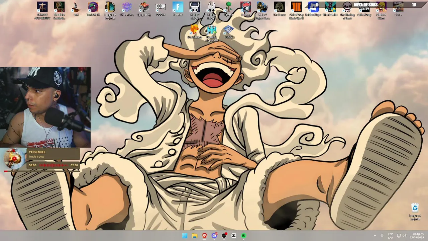Select the PCSX2 emulator icon
The height and width of the screenshot is (241, 428).
(x=228, y=32)
